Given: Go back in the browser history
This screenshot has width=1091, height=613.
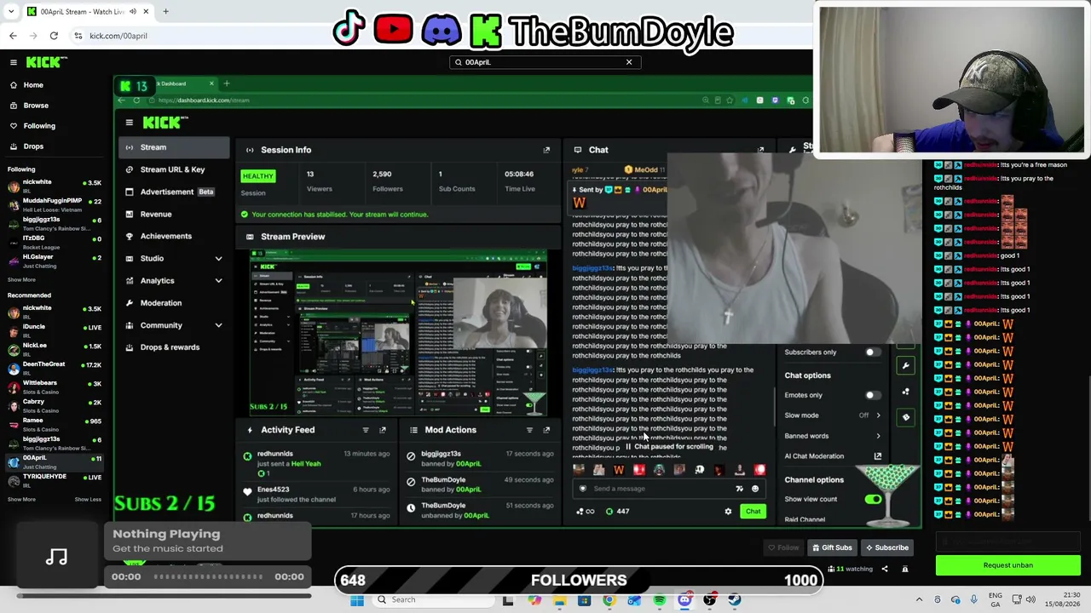Looking at the screenshot, I should pyautogui.click(x=13, y=36).
